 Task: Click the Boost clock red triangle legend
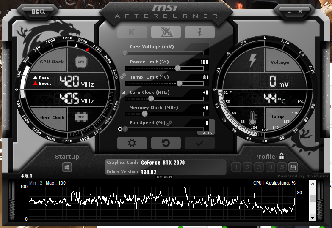click(36, 84)
